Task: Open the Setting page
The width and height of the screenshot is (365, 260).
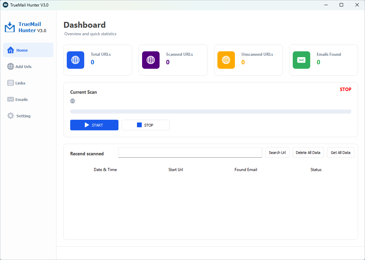Action: tap(28, 116)
